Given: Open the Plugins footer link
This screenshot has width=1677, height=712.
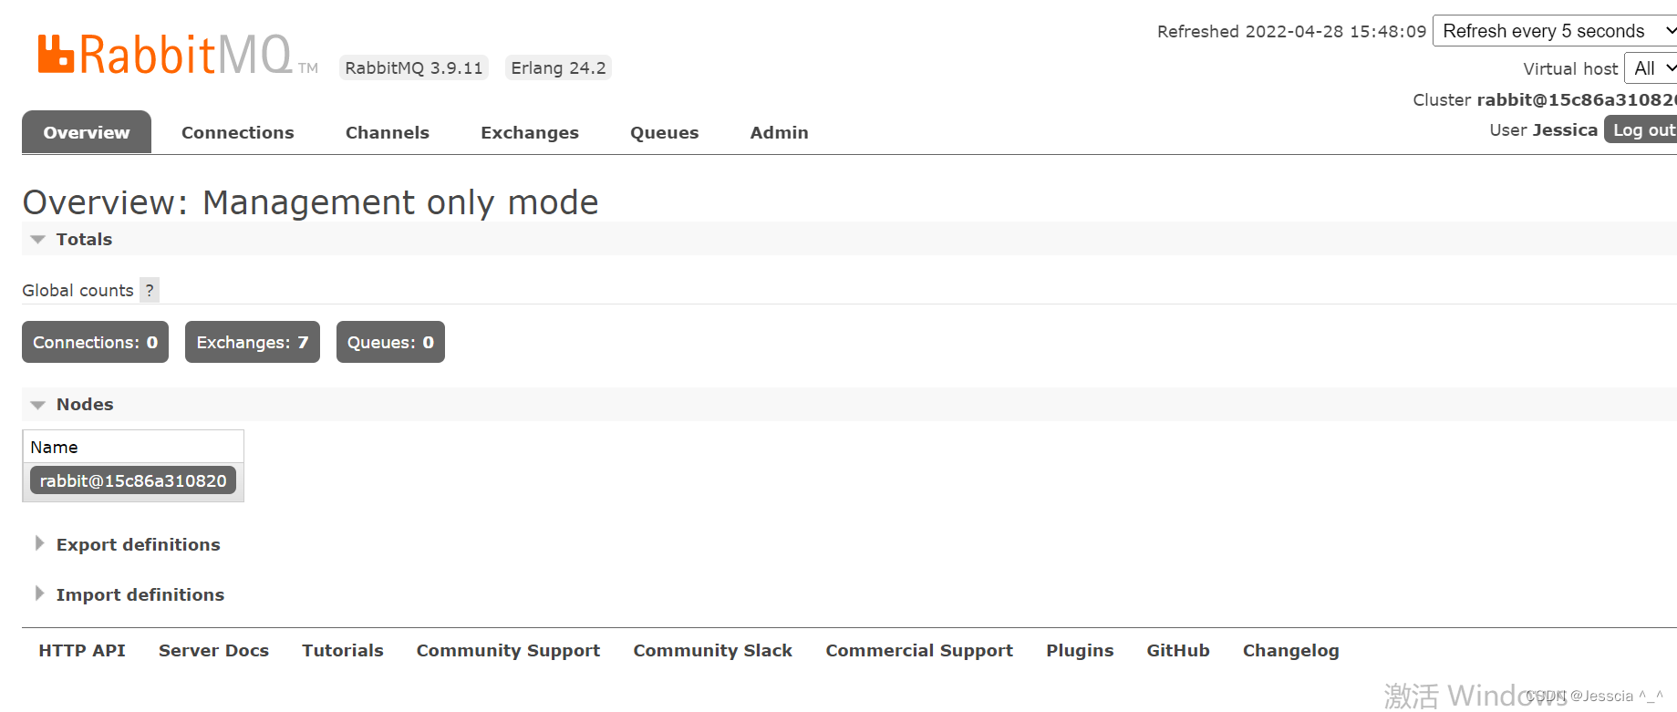Looking at the screenshot, I should coord(1080,650).
